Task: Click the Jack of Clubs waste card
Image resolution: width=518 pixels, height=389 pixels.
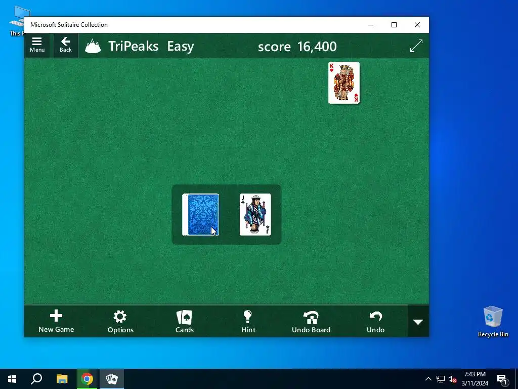Action: (255, 215)
